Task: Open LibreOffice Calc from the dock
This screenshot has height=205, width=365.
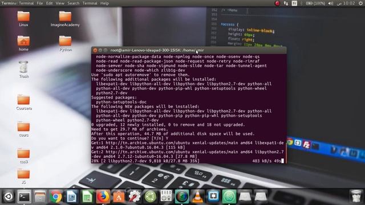Action: [87, 196]
